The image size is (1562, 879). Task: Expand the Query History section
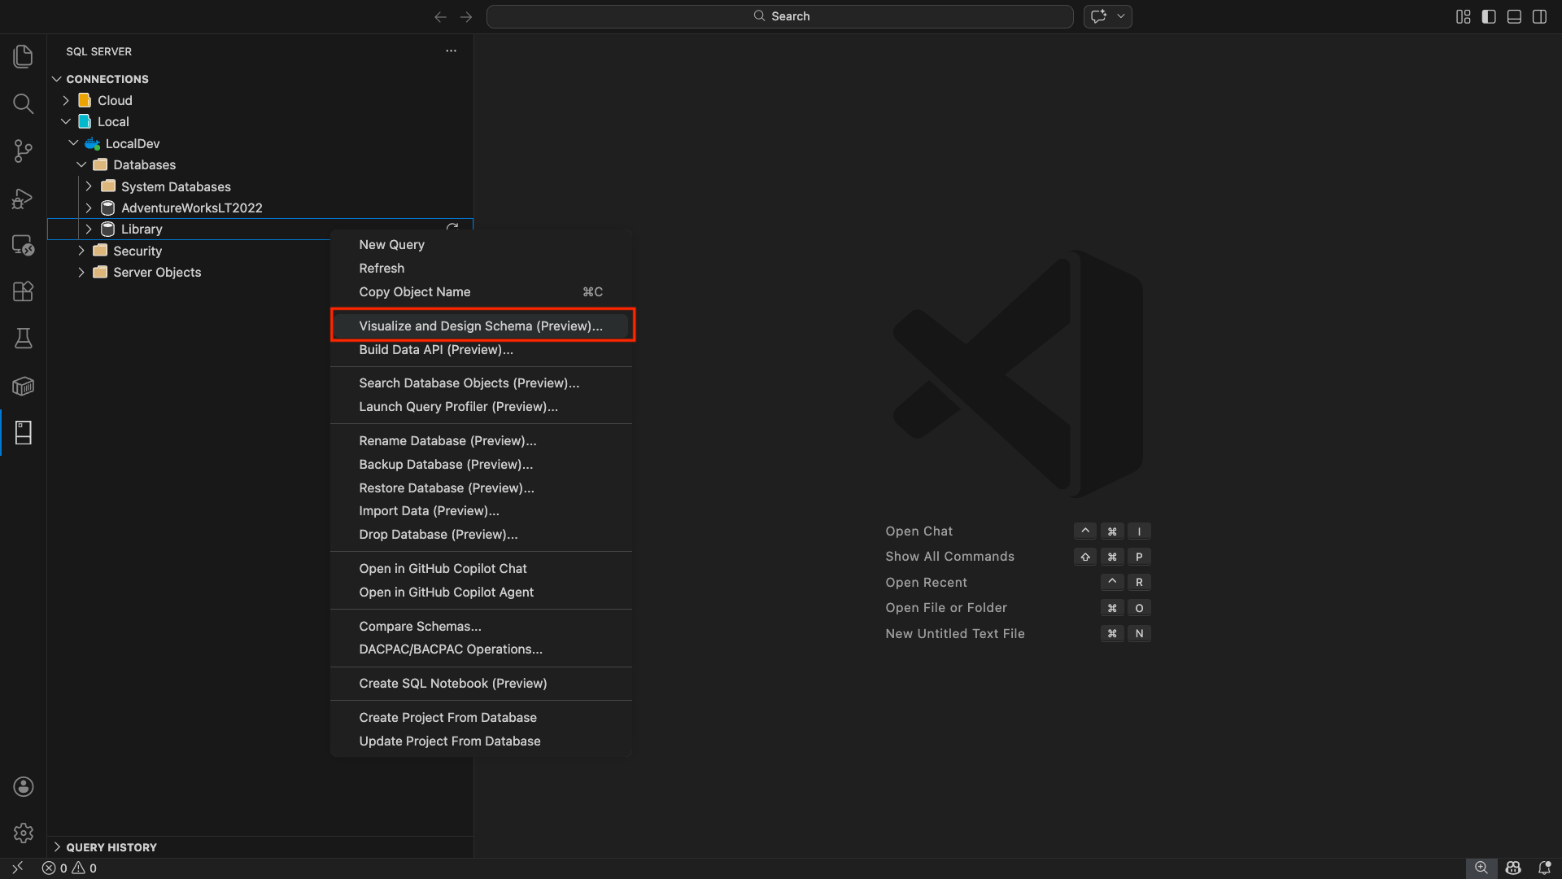coord(111,846)
